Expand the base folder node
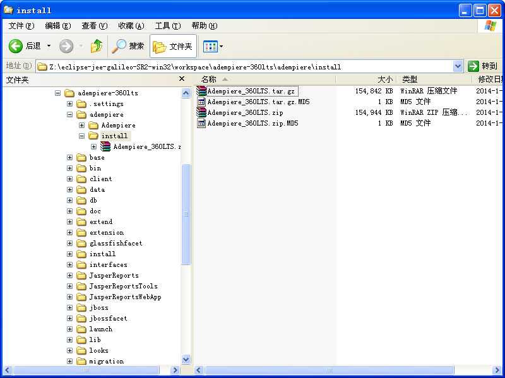This screenshot has width=505, height=378. pos(69,157)
